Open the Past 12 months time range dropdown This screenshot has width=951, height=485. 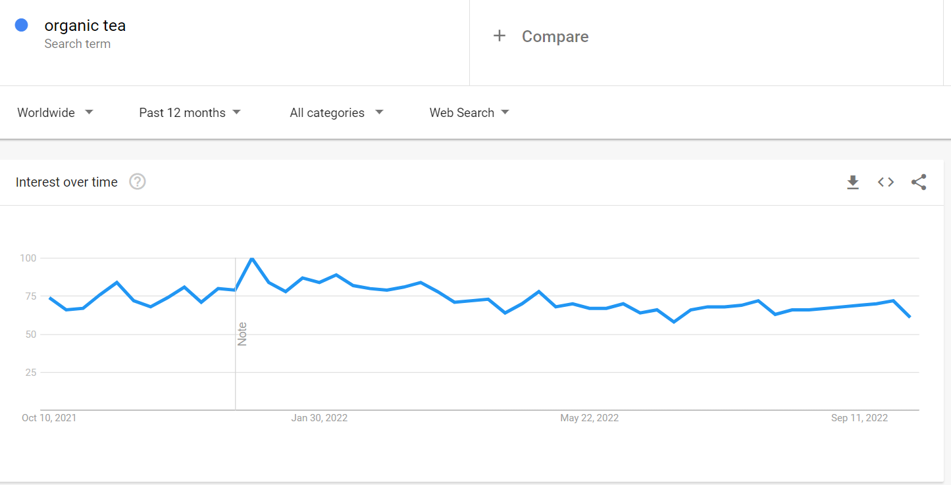pos(190,112)
